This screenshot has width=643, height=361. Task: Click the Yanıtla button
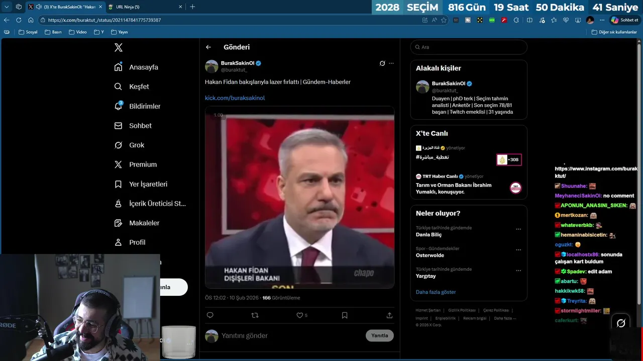pos(380,335)
